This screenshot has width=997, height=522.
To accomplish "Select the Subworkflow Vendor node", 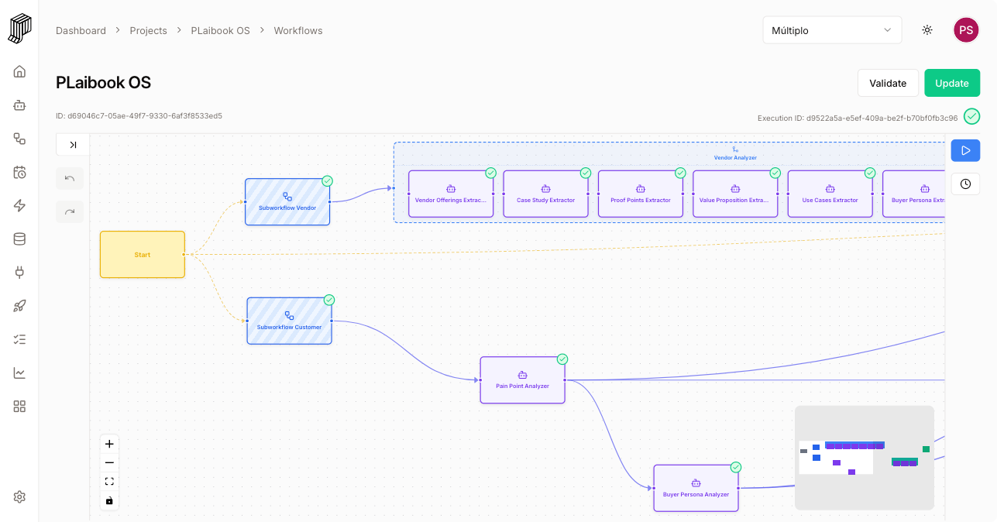I will coord(287,202).
